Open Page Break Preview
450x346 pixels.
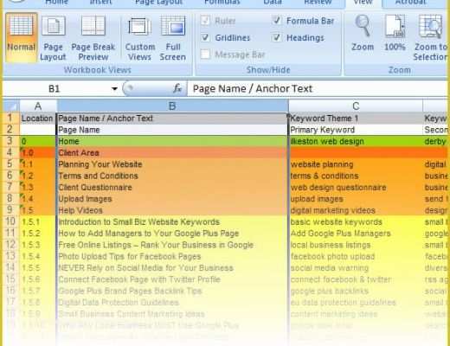click(93, 37)
